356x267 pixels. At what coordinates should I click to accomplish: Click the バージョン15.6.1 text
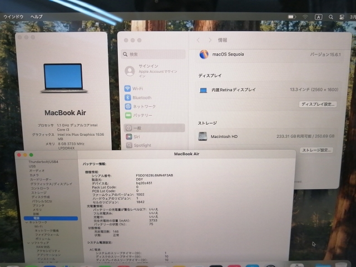325,55
